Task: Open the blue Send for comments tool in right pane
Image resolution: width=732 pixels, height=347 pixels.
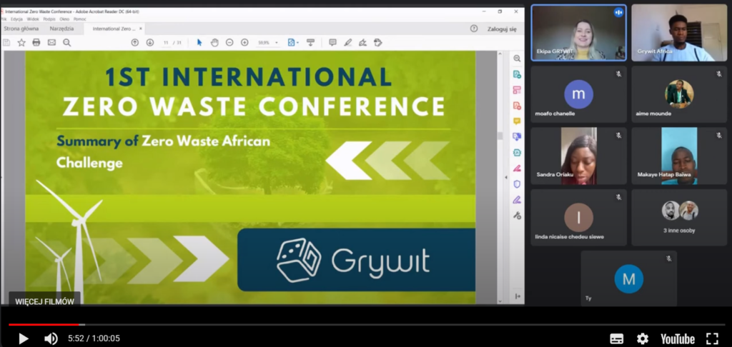Action: point(517,136)
